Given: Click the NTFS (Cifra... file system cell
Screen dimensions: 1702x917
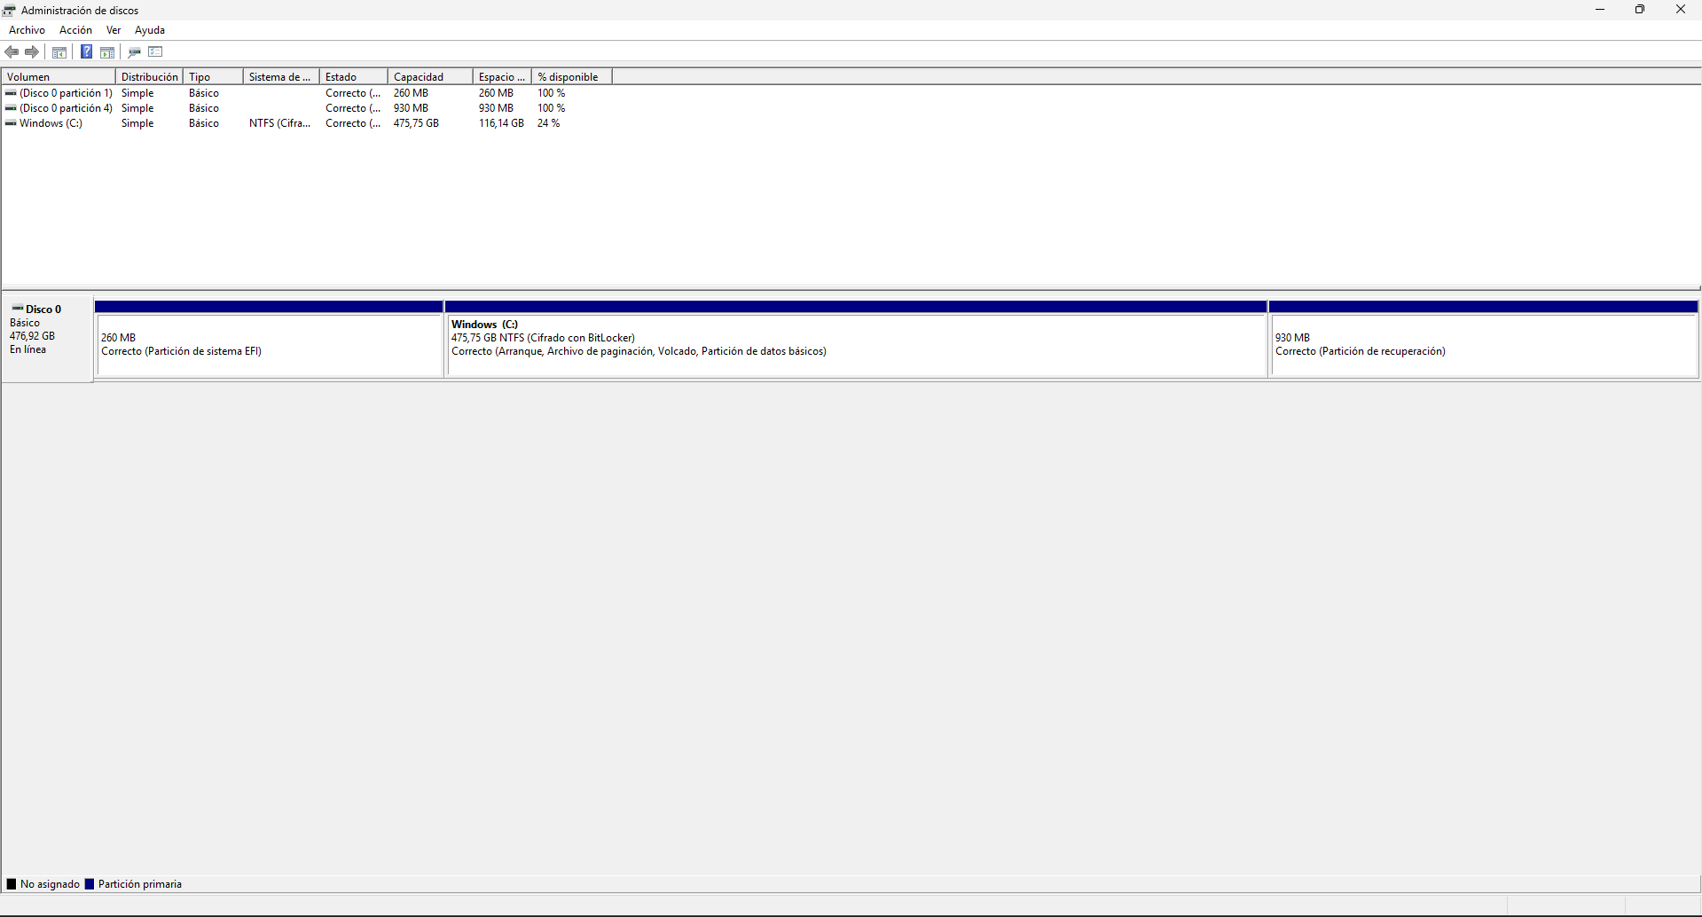Looking at the screenshot, I should 280,123.
